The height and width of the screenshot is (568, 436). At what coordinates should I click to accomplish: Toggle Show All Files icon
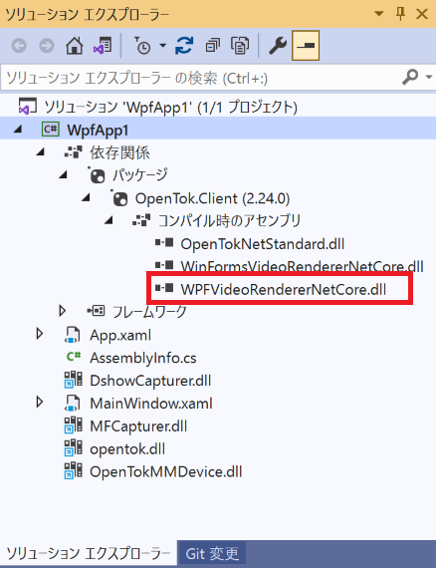(240, 46)
